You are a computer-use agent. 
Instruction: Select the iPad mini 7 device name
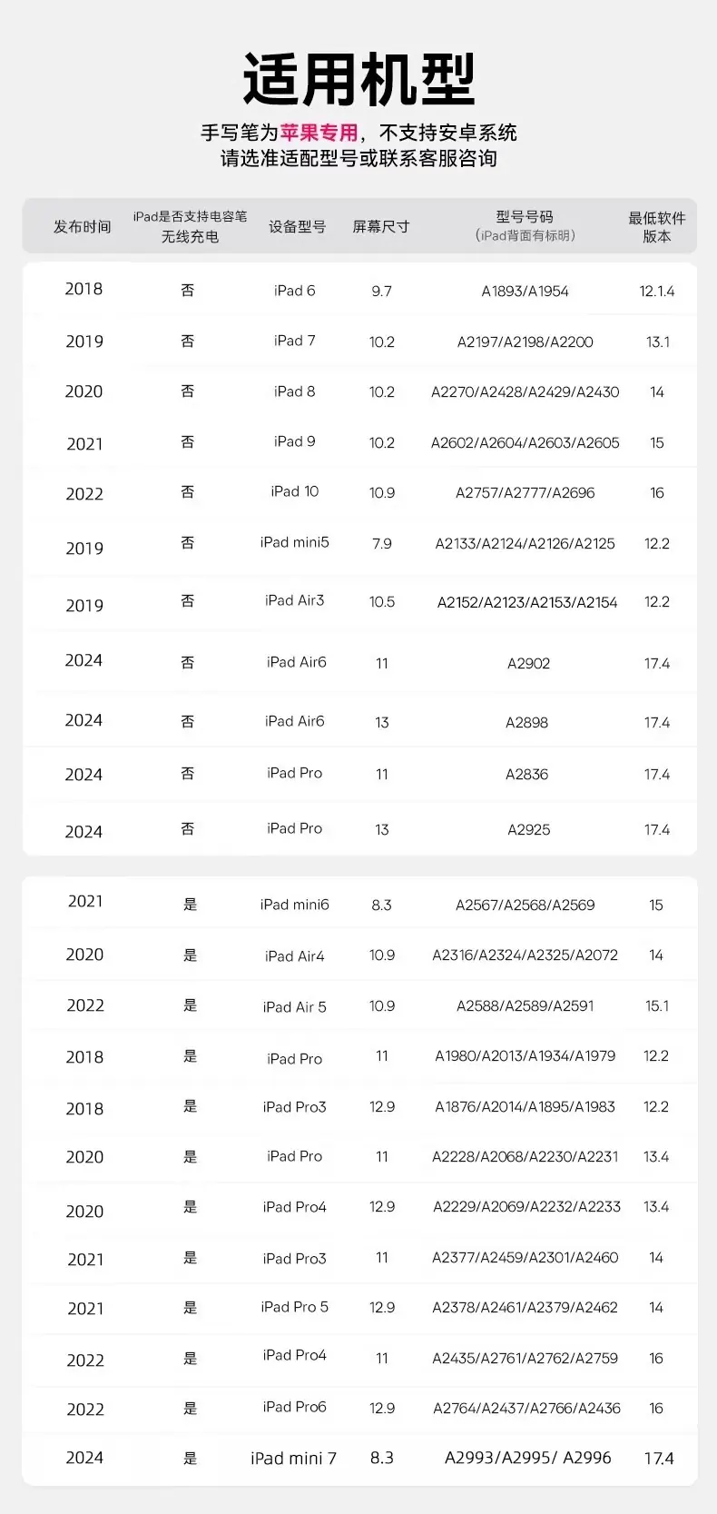pos(293,1459)
